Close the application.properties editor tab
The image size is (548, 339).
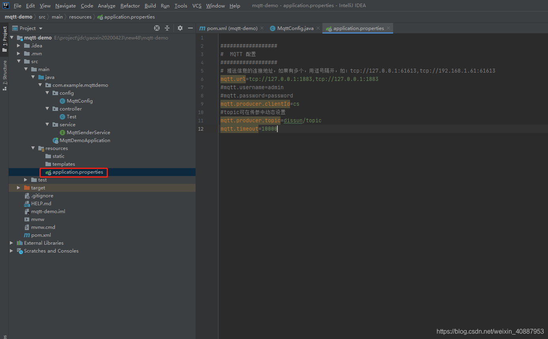(x=388, y=28)
